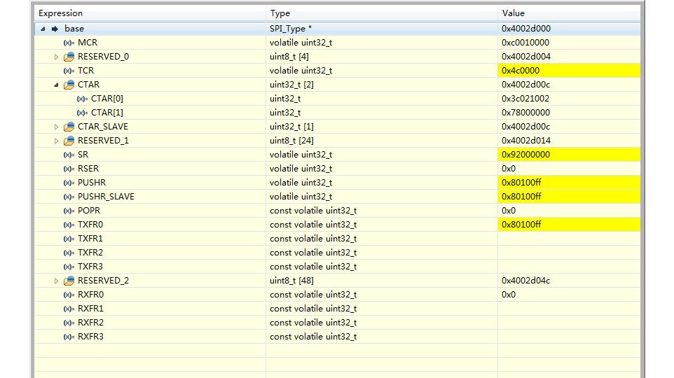674x378 pixels.
Task: Select the CTAR[1] value 0x78000000
Action: (525, 113)
